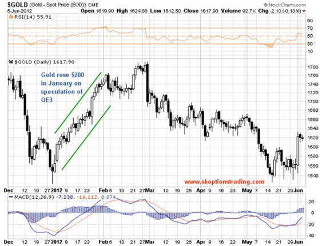The height and width of the screenshot is (246, 326).
Task: Click the Apr label under MACD panel
Action: point(201,242)
